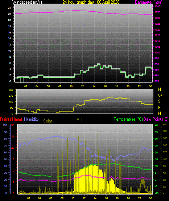Click the '270' wind direction scale value

11,96
